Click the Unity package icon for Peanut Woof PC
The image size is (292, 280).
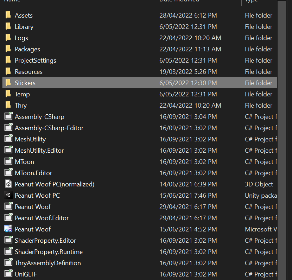pyautogui.click(x=8, y=195)
